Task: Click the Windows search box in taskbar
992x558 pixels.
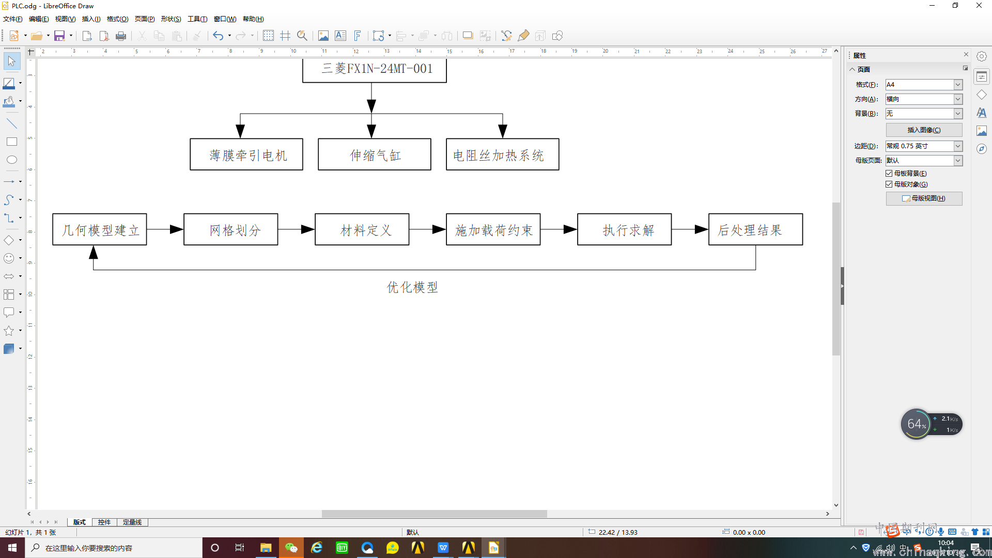Action: pos(114,548)
